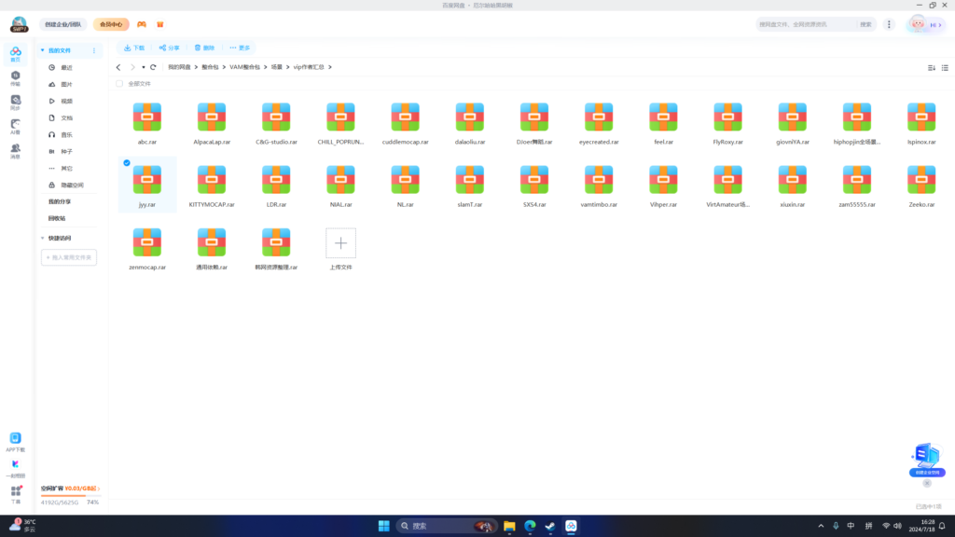Click the game controller icon in header
Viewport: 955px width, 537px height.
[142, 24]
